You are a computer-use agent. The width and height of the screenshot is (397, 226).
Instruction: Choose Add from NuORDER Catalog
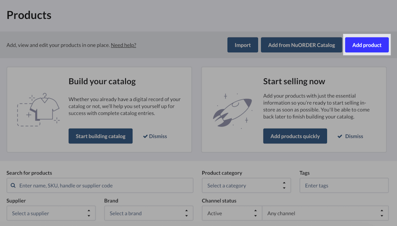[301, 45]
